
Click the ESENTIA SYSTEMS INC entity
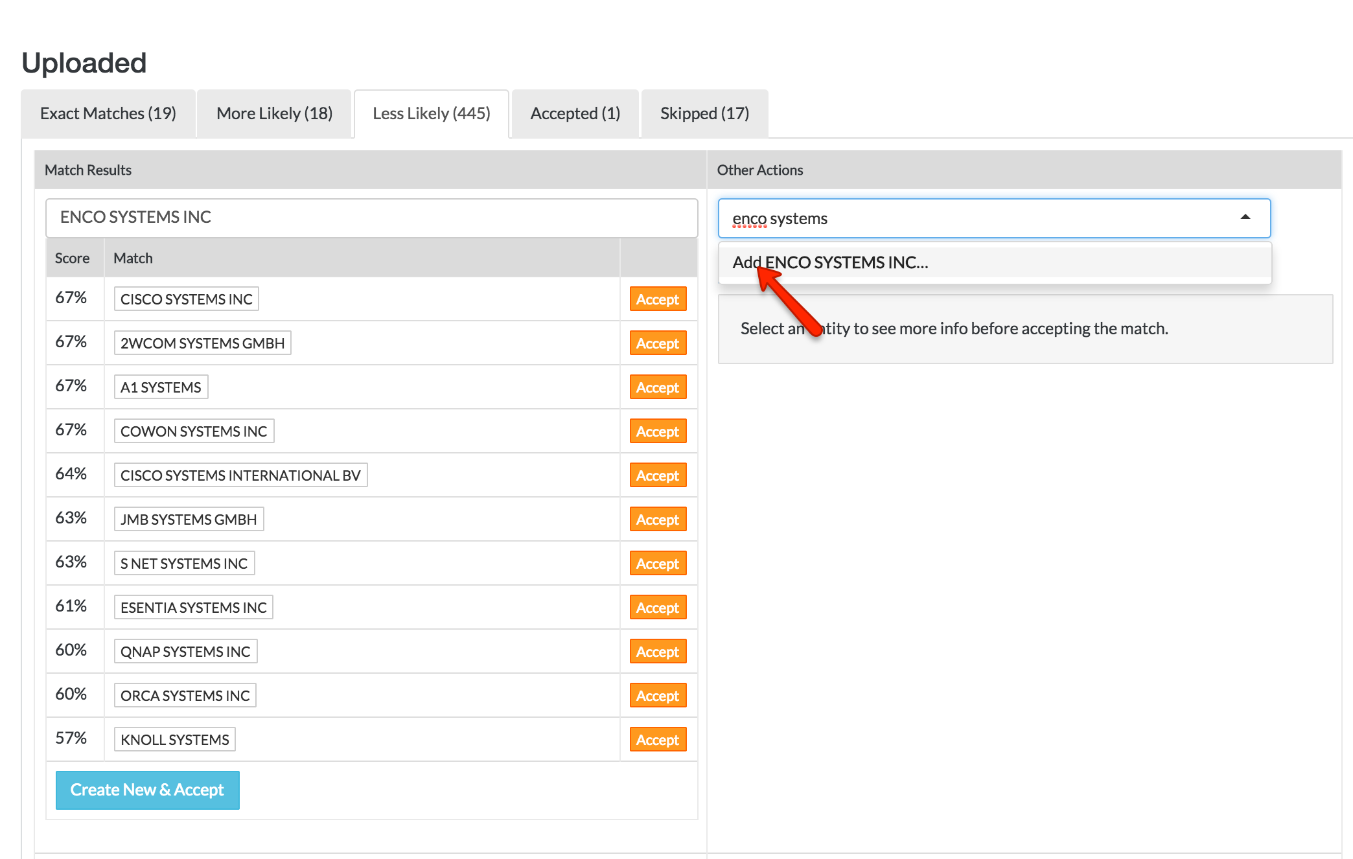pyautogui.click(x=193, y=608)
